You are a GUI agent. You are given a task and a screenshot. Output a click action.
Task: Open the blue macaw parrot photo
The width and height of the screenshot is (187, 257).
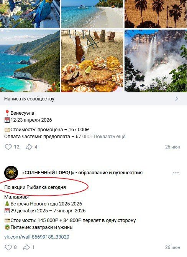[x=30, y=14]
